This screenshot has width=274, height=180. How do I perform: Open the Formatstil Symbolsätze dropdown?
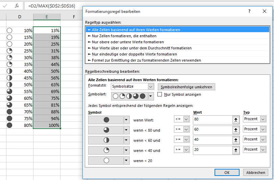[x=151, y=87]
